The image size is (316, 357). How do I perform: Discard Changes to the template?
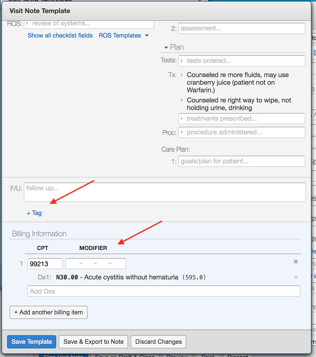click(158, 342)
